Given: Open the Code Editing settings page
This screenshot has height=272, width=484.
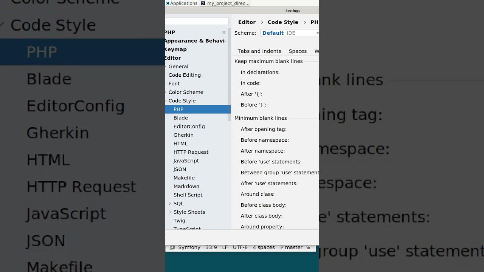Looking at the screenshot, I should [185, 75].
